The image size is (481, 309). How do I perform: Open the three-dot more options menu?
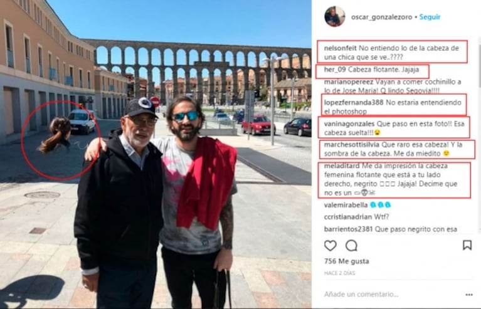point(468,295)
